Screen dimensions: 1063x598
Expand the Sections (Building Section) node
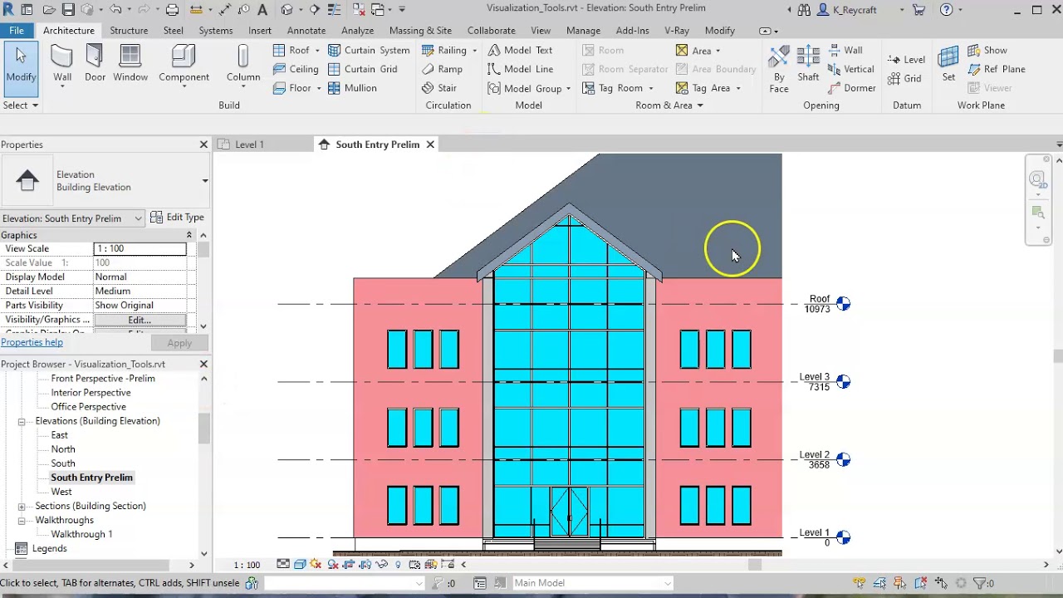[x=22, y=506]
